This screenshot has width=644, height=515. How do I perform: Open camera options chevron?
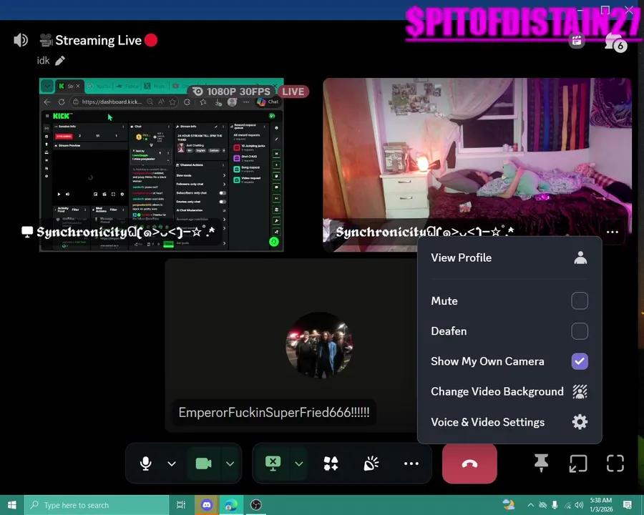point(230,463)
